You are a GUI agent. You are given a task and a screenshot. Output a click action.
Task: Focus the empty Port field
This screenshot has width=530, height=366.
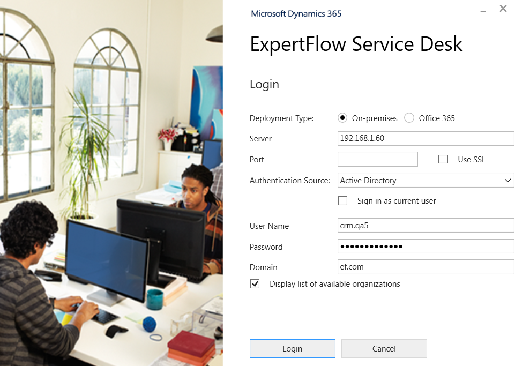click(x=377, y=159)
